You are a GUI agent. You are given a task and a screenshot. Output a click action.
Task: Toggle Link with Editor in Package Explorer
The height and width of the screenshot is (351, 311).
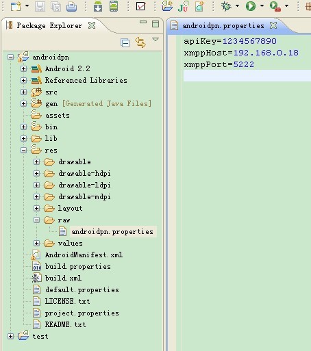point(140,42)
